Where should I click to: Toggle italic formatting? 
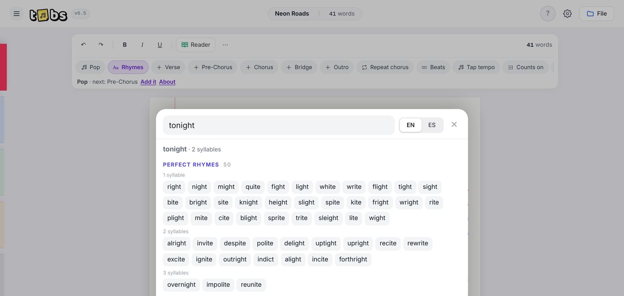[x=142, y=45]
